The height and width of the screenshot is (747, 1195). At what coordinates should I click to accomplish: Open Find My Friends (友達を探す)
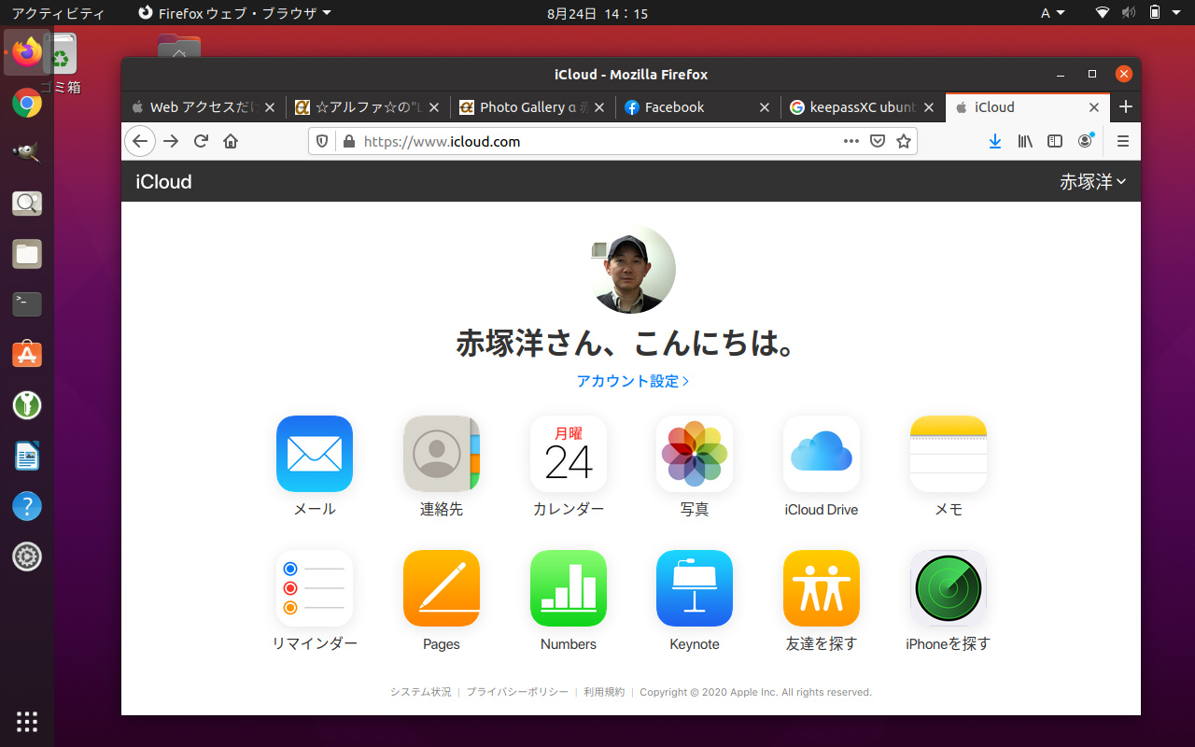(x=822, y=588)
